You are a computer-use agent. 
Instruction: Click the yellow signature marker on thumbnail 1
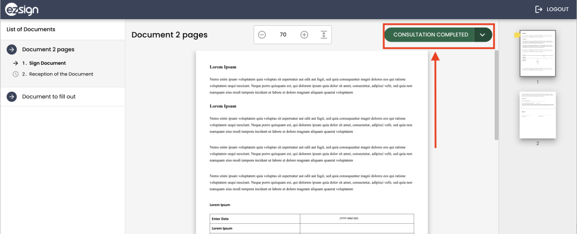tap(516, 35)
